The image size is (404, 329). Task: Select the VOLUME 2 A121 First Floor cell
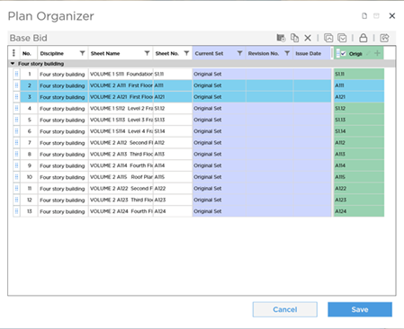[x=121, y=97]
